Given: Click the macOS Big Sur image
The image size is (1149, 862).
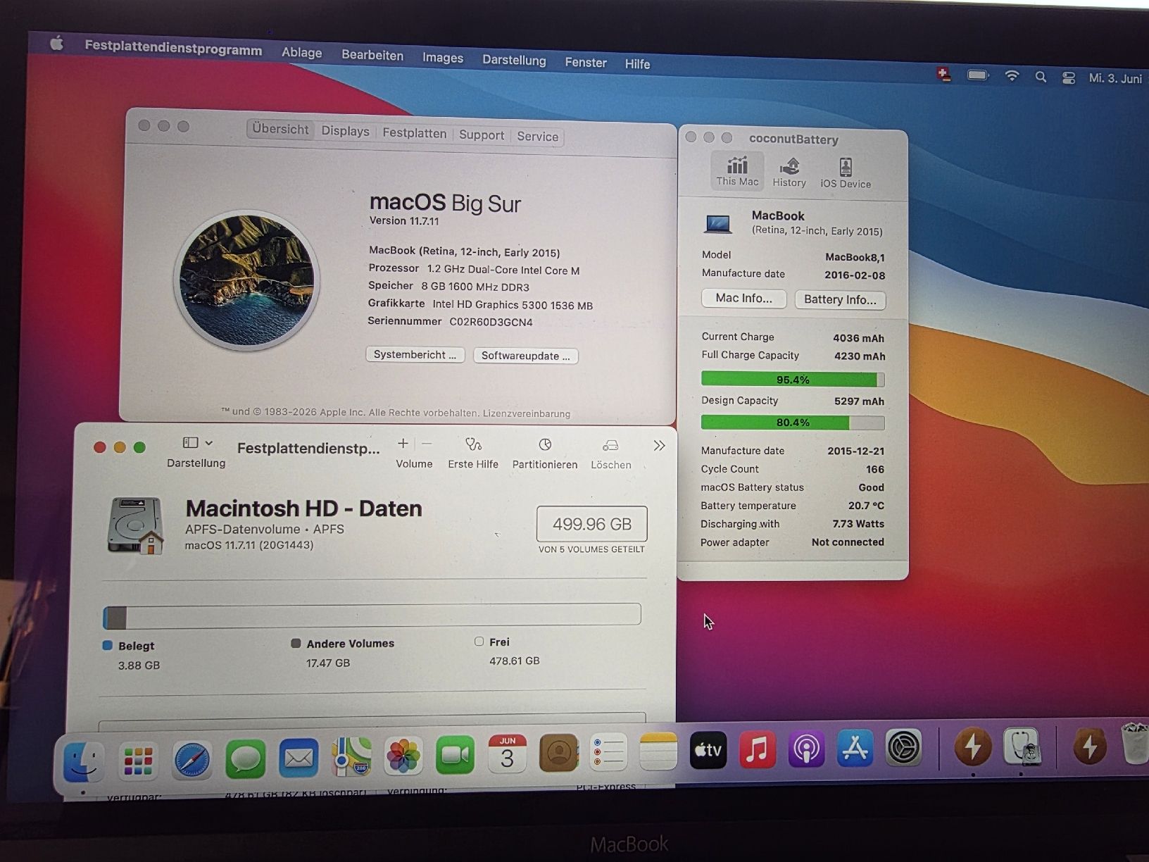Looking at the screenshot, I should pyautogui.click(x=246, y=280).
